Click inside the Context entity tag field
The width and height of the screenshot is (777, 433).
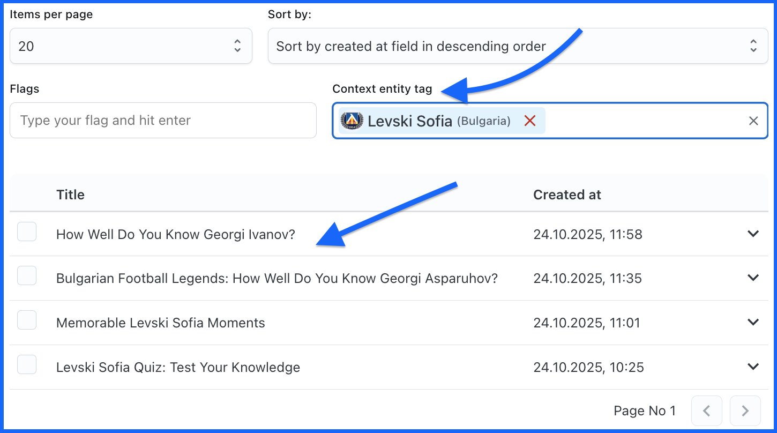(x=643, y=121)
